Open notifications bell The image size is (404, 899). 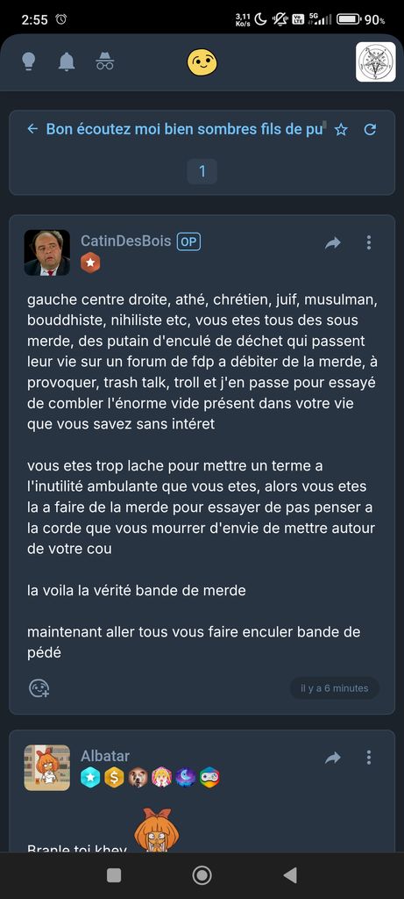[x=67, y=61]
